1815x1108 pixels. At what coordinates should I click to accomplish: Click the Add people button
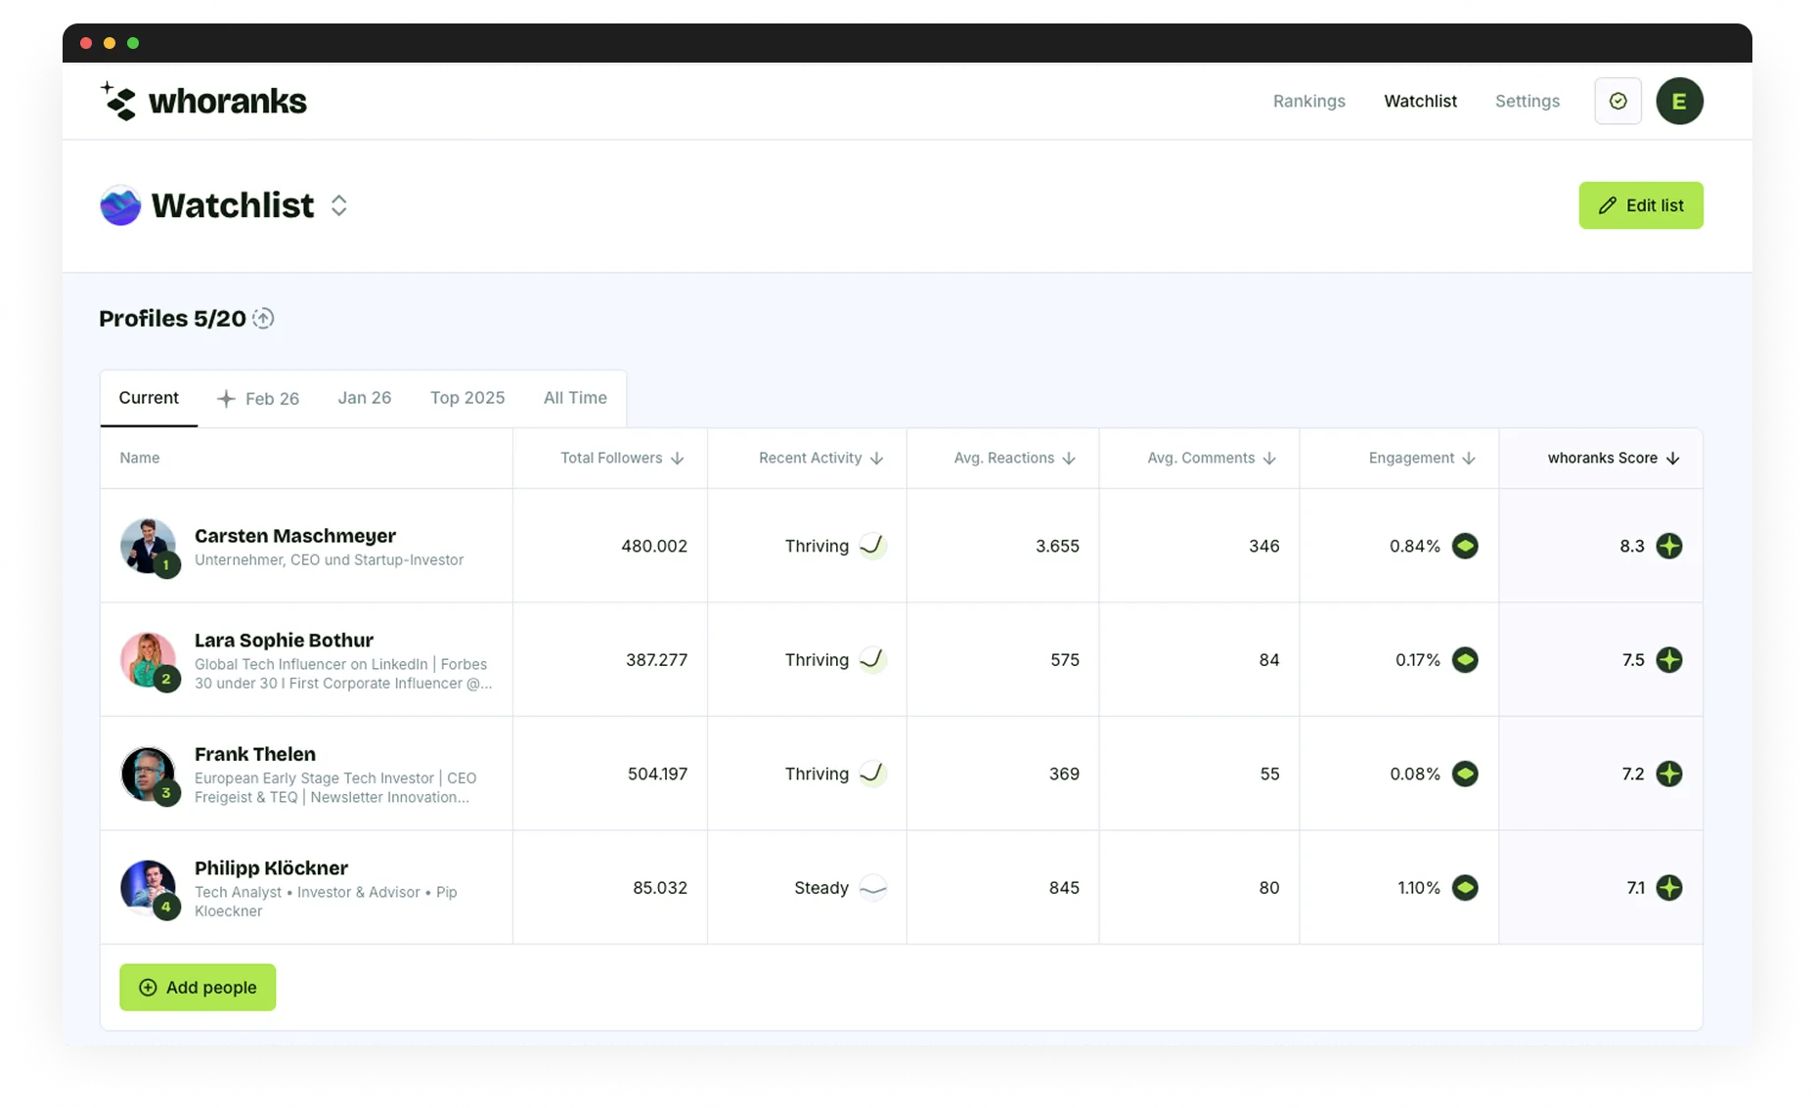click(x=198, y=988)
